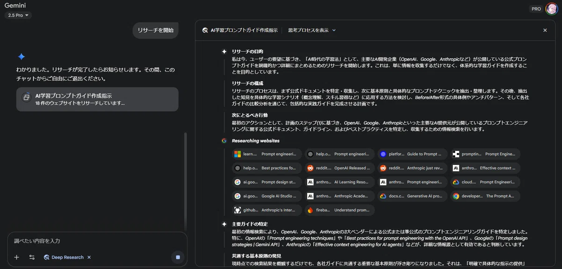Click the Researching websites label
Image resolution: width=562 pixels, height=269 pixels.
pyautogui.click(x=256, y=141)
